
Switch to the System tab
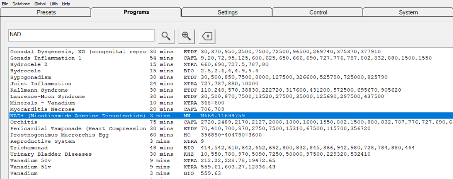point(407,12)
